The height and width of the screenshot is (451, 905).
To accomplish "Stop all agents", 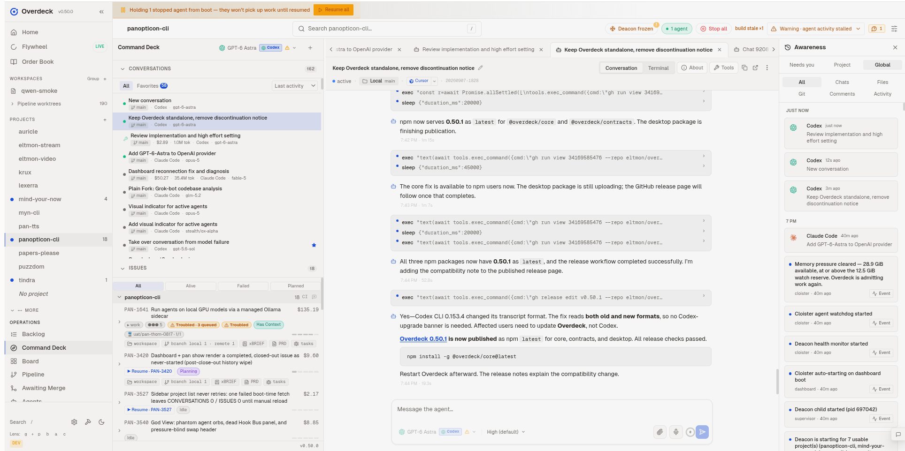I will point(714,29).
